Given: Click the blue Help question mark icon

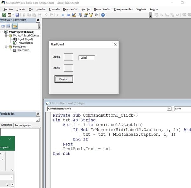Looking at the screenshot, I should 103,15.
